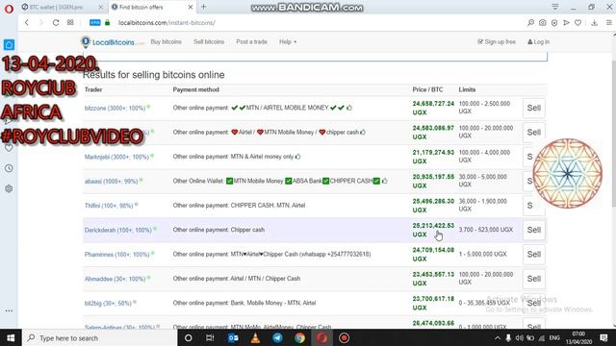Open the Sell bitcoins menu

click(x=209, y=41)
